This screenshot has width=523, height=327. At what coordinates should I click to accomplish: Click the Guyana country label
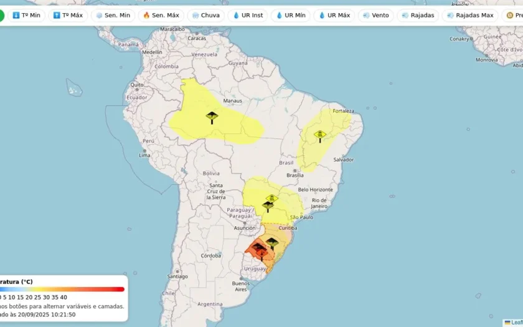pos(238,63)
